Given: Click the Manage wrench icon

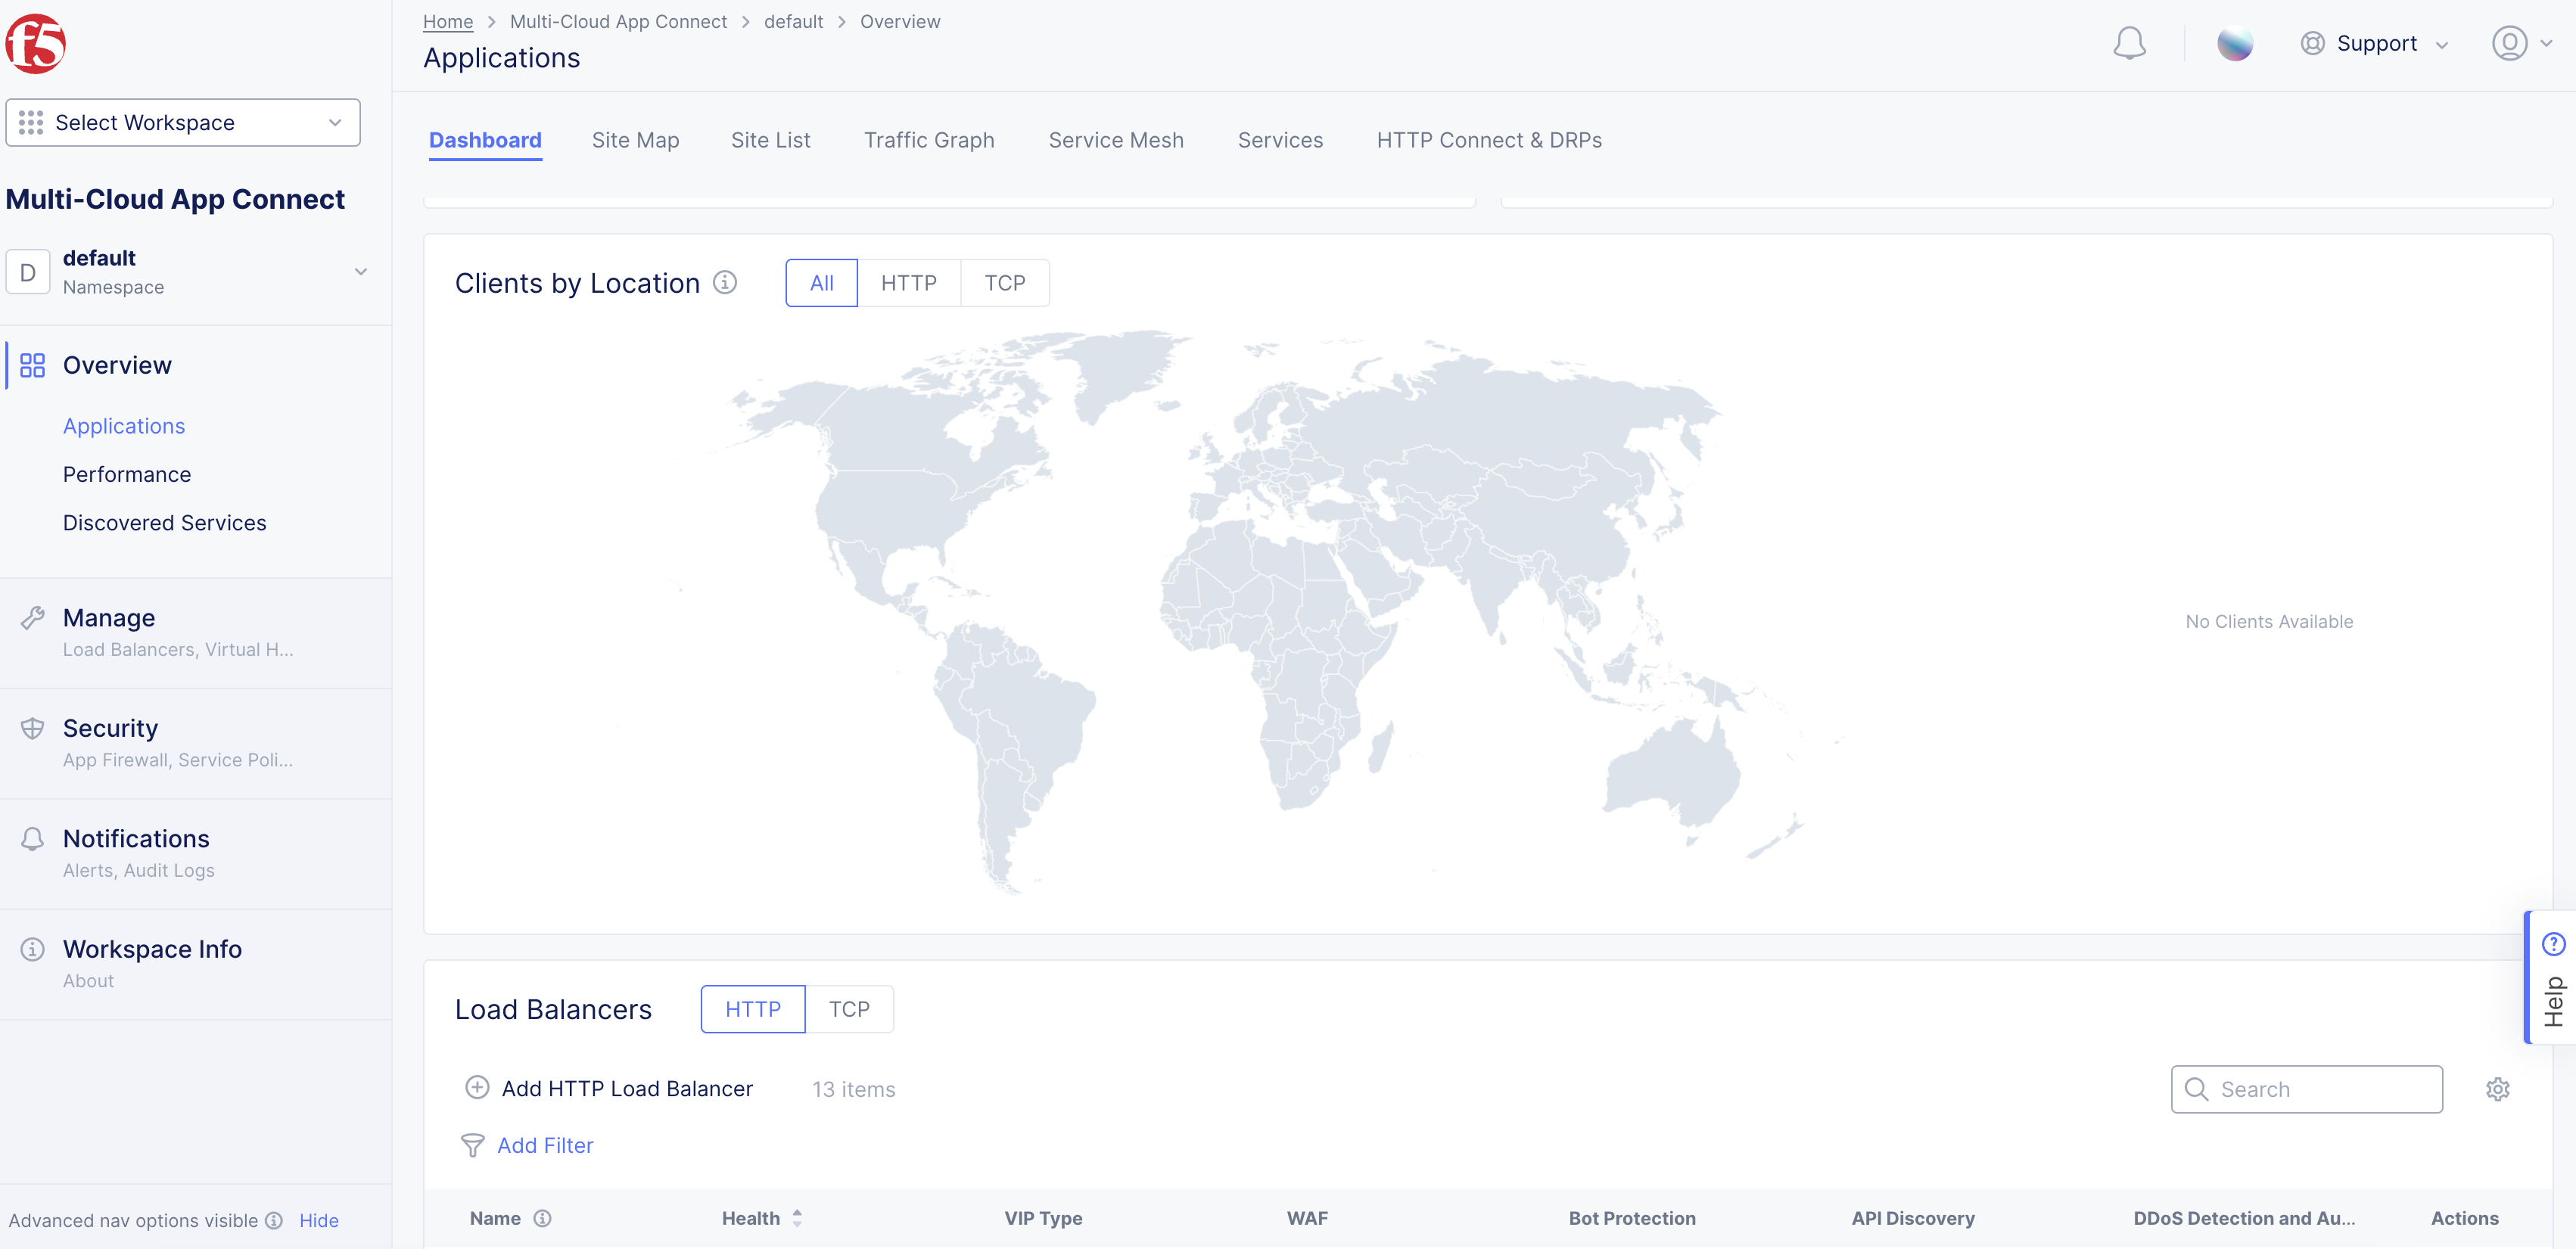Looking at the screenshot, I should [32, 618].
